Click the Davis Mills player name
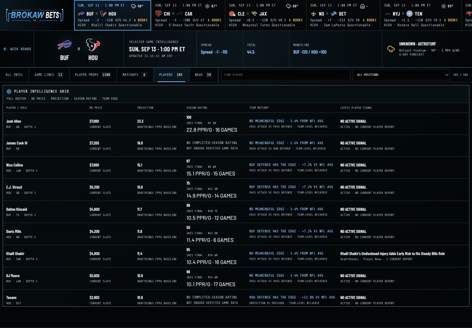The height and width of the screenshot is (328, 472). tap(13, 232)
